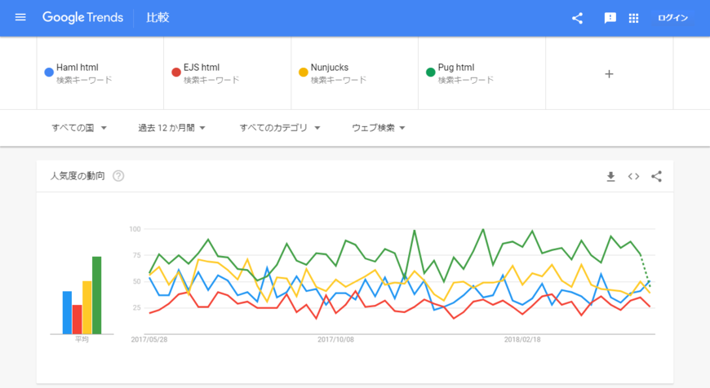
Task: Open the hamburger main menu
Action: [x=20, y=17]
